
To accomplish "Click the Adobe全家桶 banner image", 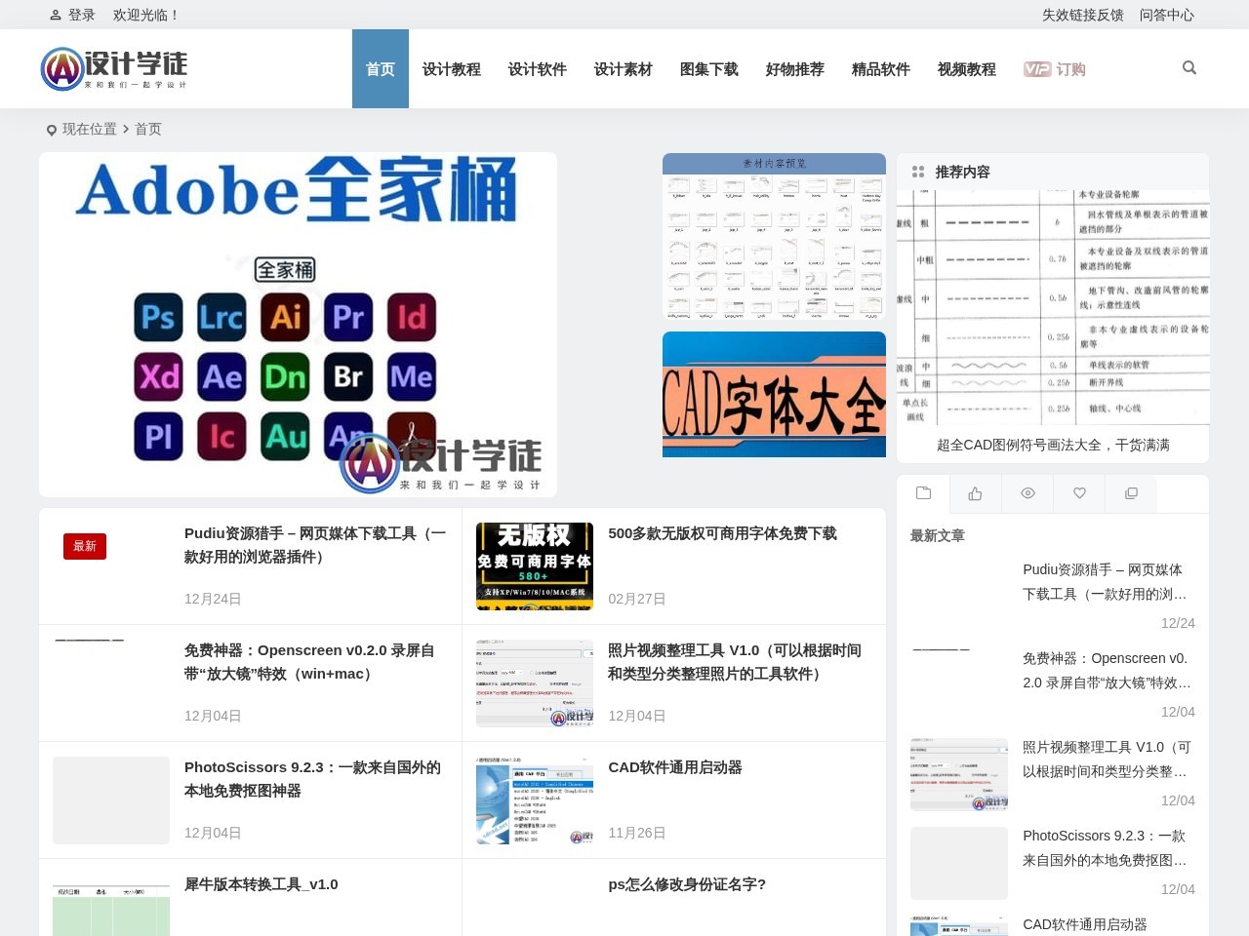I will (x=297, y=323).
